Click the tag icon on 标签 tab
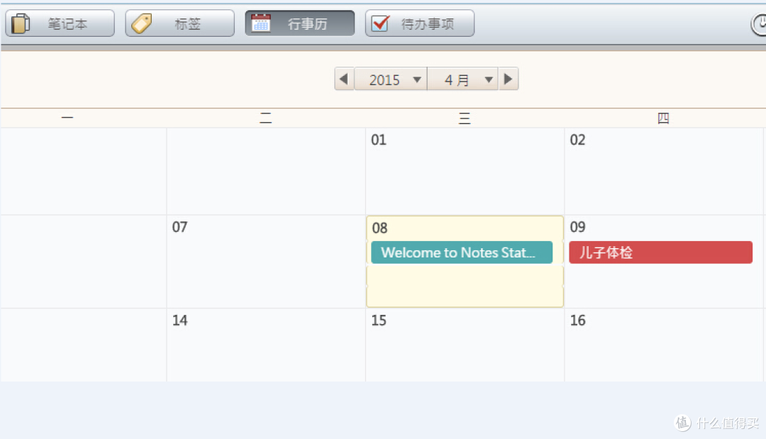766x439 pixels. [142, 23]
